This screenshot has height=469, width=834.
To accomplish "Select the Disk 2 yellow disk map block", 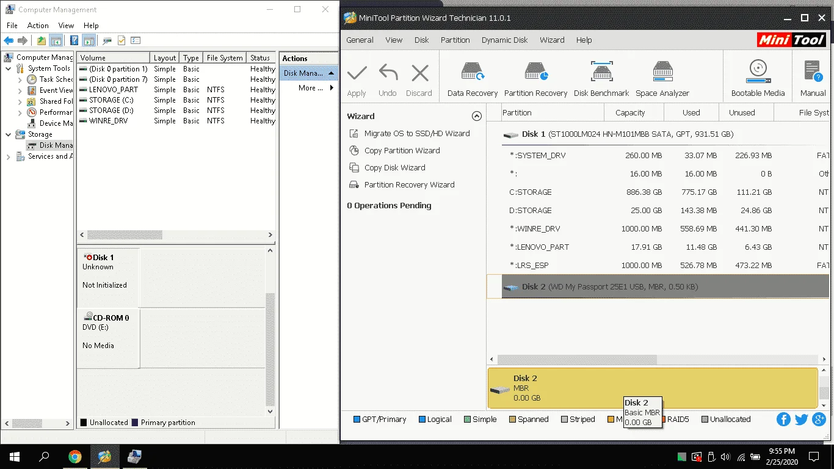I will [652, 388].
